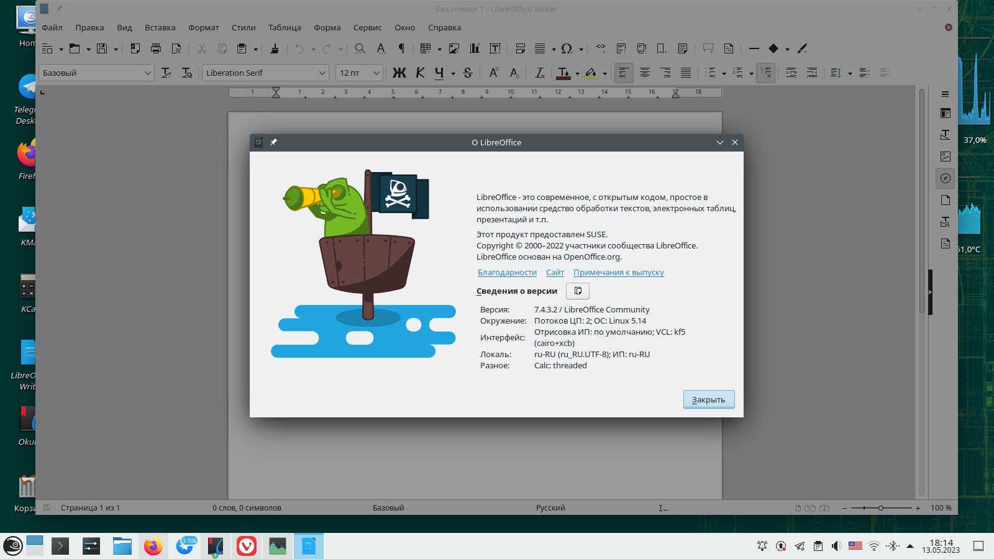The image size is (994, 559).
Task: Toggle Italic (К) formatting
Action: pyautogui.click(x=420, y=73)
